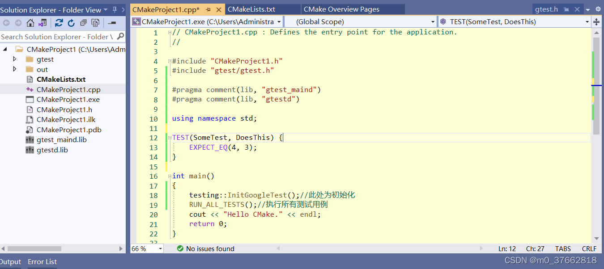604x269 pixels.
Task: Toggle pin on CMakeProject1.cpp tab
Action: pyautogui.click(x=208, y=9)
